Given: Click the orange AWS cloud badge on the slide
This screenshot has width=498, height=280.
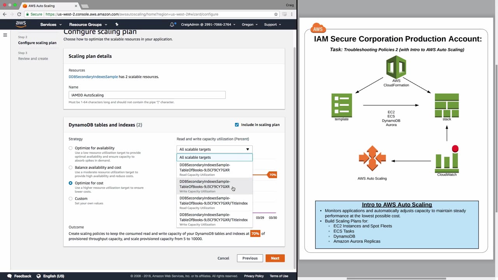Looking at the screenshot, I should pyautogui.click(x=318, y=29).
